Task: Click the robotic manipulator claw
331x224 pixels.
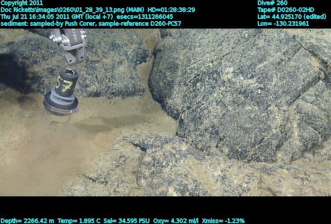Action: click(70, 46)
